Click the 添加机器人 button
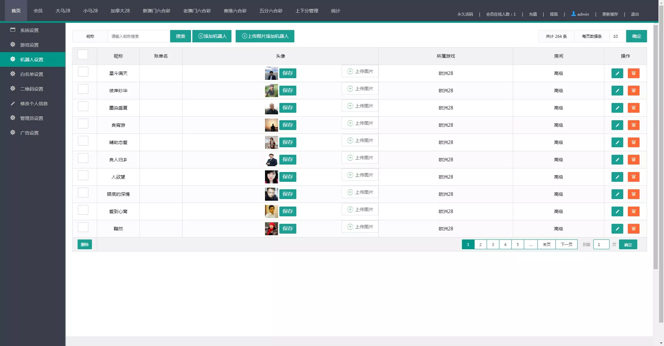The height and width of the screenshot is (346, 664). [x=212, y=36]
